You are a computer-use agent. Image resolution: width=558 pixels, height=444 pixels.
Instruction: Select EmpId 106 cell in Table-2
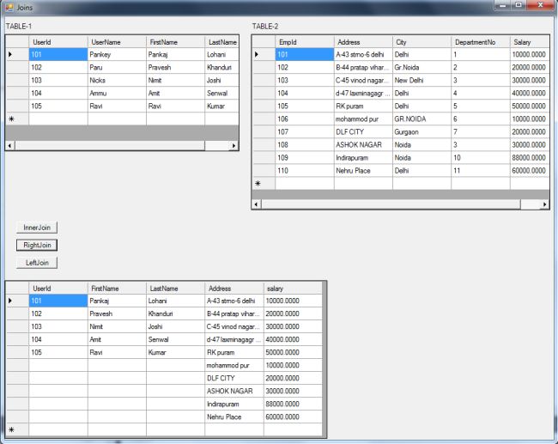(x=305, y=119)
